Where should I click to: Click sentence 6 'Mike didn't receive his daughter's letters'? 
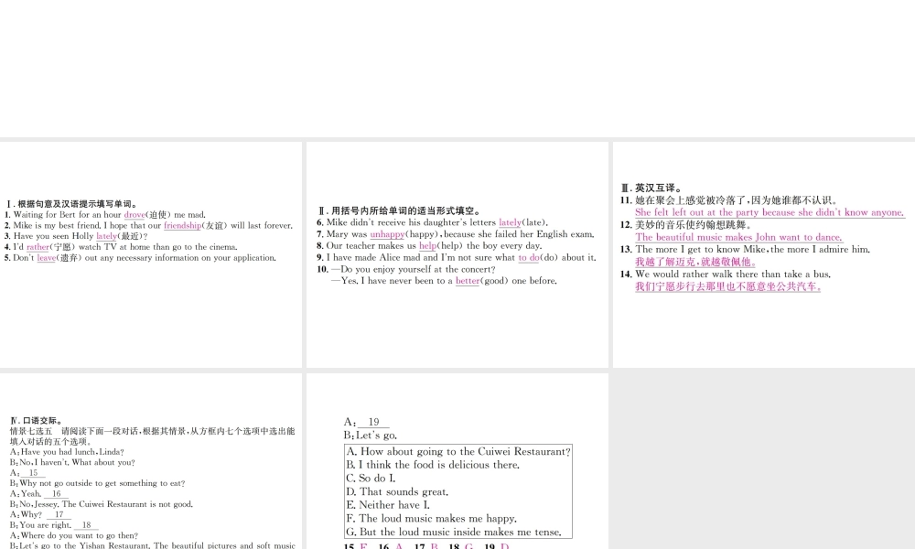pyautogui.click(x=433, y=222)
